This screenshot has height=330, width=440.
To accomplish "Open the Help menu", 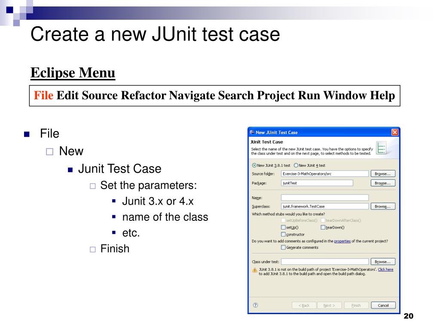I will [x=382, y=95].
